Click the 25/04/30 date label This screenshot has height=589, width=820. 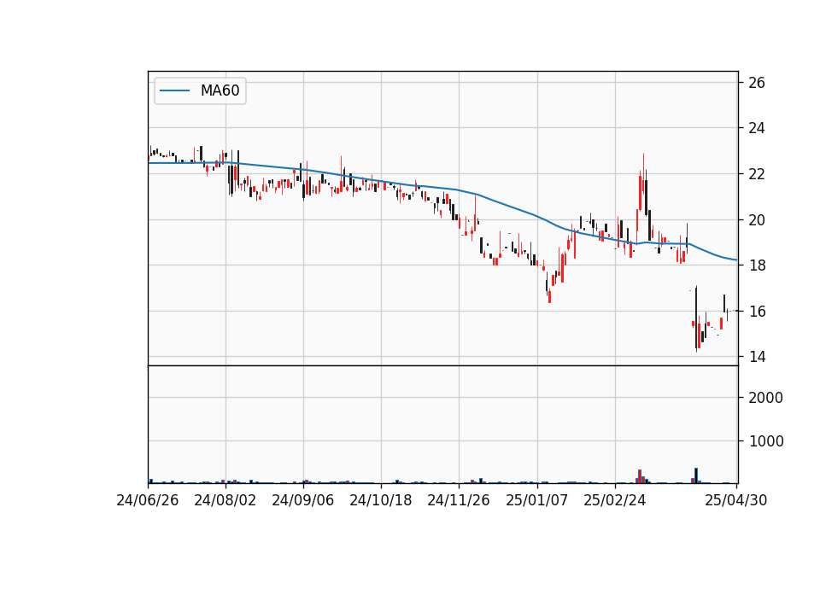(736, 500)
